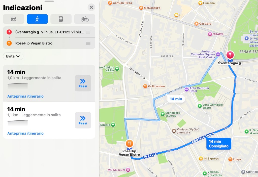Image resolution: width=258 pixels, height=177 pixels.
Task: Close the Indicazioni panel
Action: (91, 7)
